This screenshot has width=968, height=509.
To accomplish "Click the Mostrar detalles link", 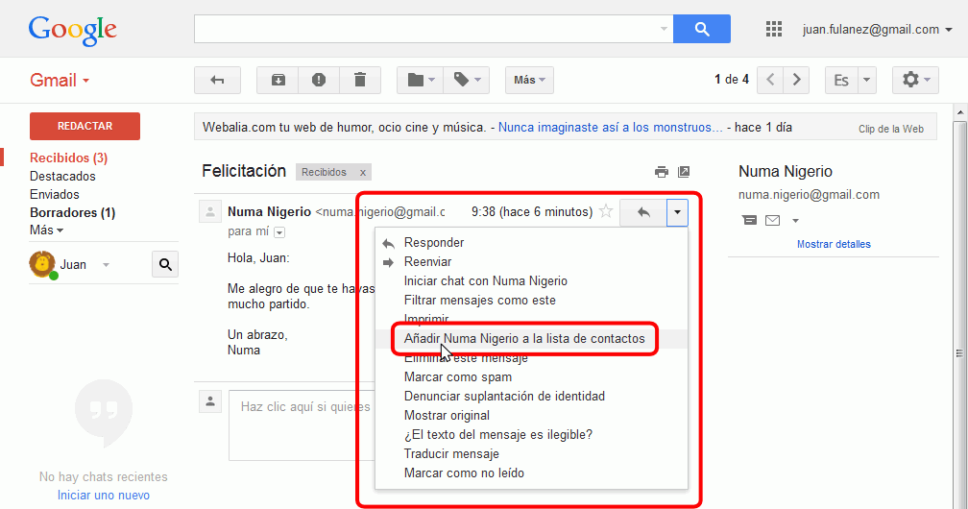I will coord(834,244).
